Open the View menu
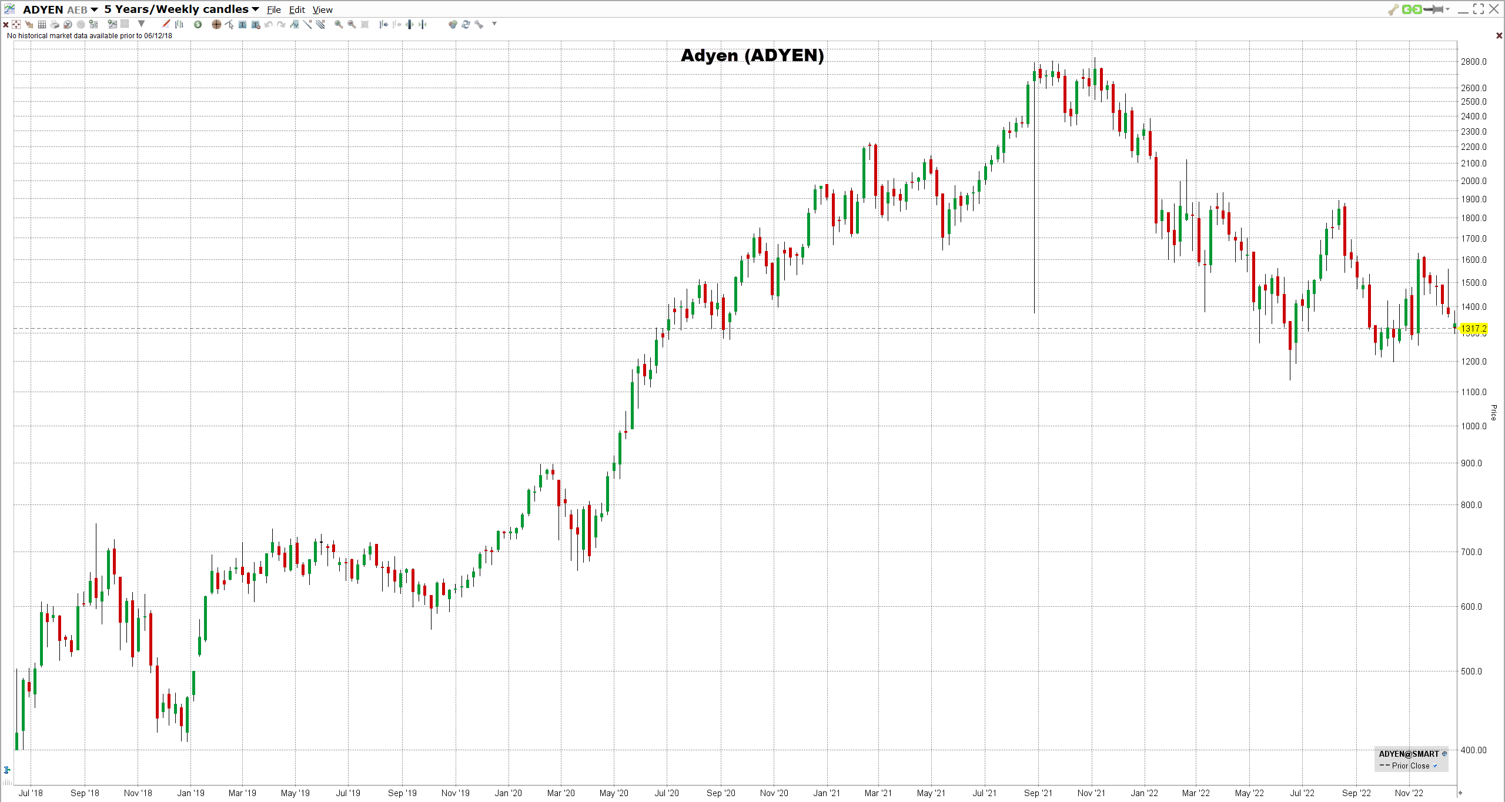Image resolution: width=1505 pixels, height=802 pixels. (322, 10)
